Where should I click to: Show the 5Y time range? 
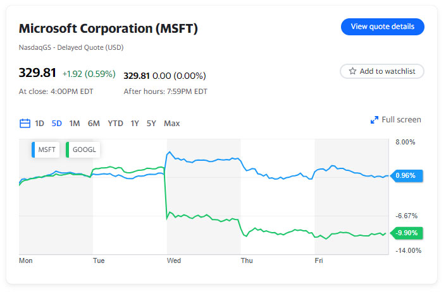click(151, 124)
